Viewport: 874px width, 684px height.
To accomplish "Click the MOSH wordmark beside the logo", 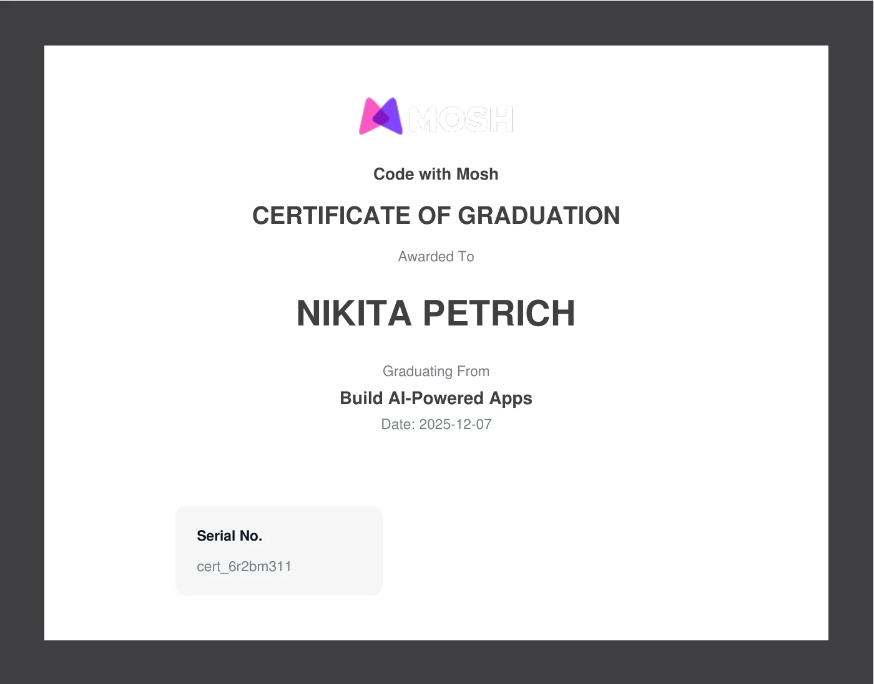I will coord(461,119).
